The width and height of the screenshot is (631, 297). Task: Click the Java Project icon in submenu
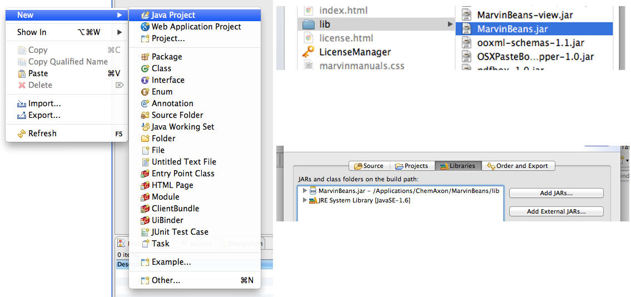point(145,15)
